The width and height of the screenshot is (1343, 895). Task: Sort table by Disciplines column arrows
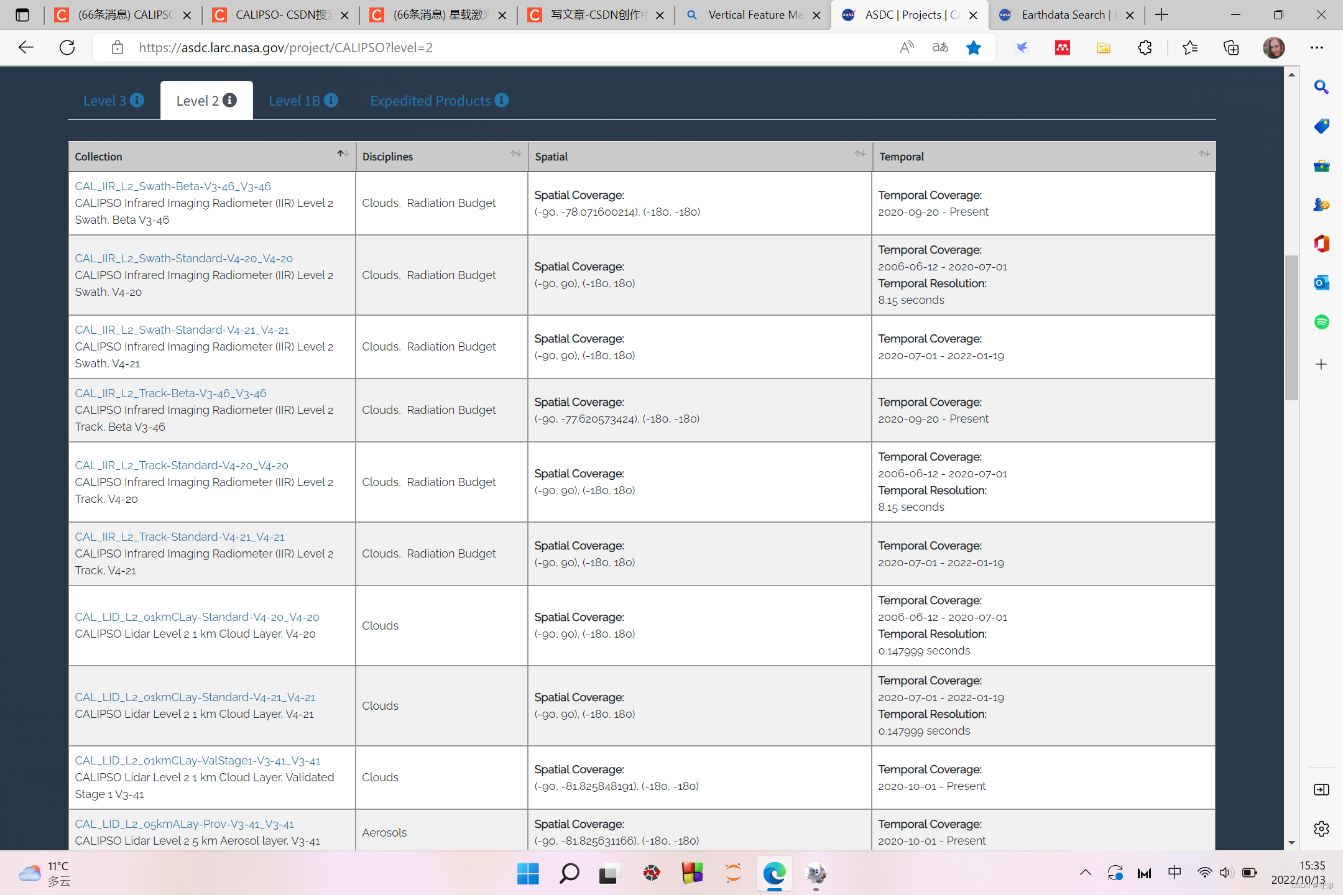[x=515, y=154]
